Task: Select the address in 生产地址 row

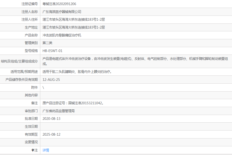Action: pyautogui.click(x=74, y=27)
